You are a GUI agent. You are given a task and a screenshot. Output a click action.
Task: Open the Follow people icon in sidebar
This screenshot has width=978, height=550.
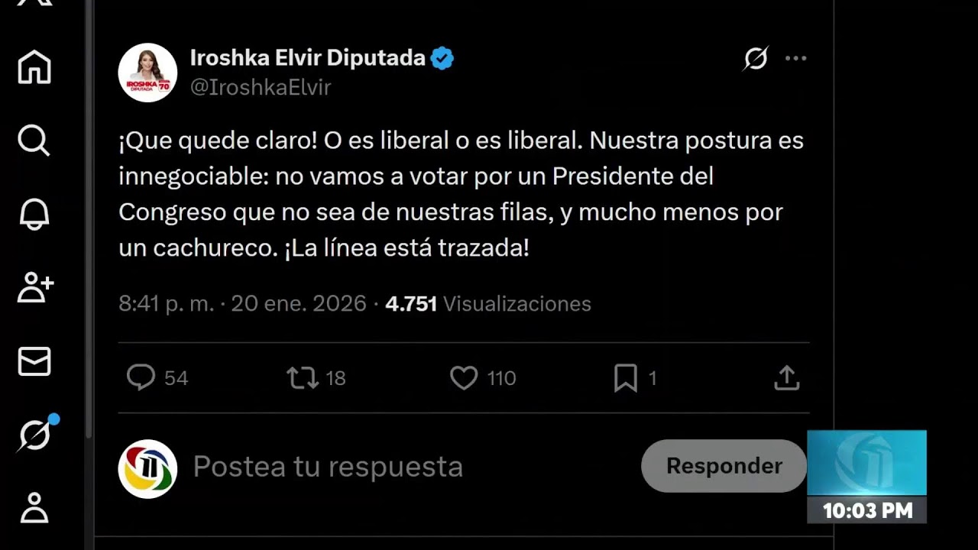click(x=35, y=287)
